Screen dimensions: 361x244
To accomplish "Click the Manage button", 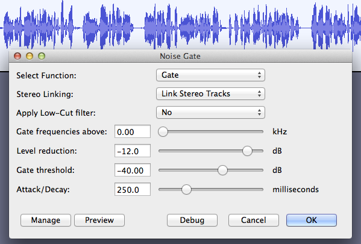I will pyautogui.click(x=46, y=221).
